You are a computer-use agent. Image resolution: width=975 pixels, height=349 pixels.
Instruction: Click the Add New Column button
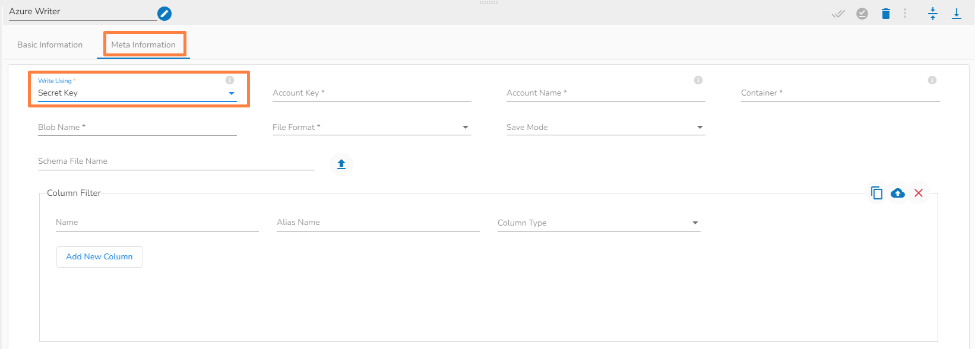[x=99, y=257]
